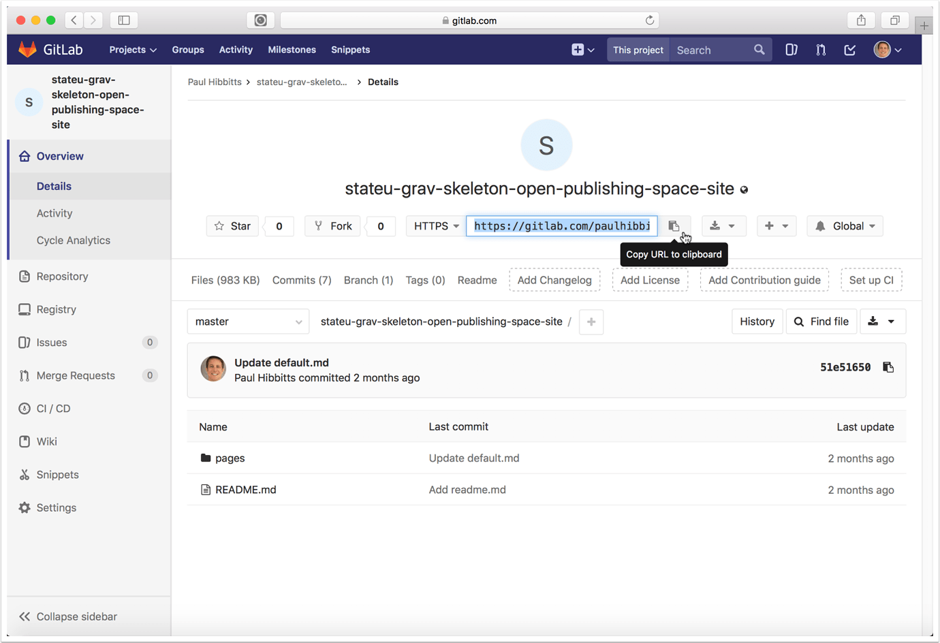Open the new item plus menu in navbar

[x=583, y=50]
